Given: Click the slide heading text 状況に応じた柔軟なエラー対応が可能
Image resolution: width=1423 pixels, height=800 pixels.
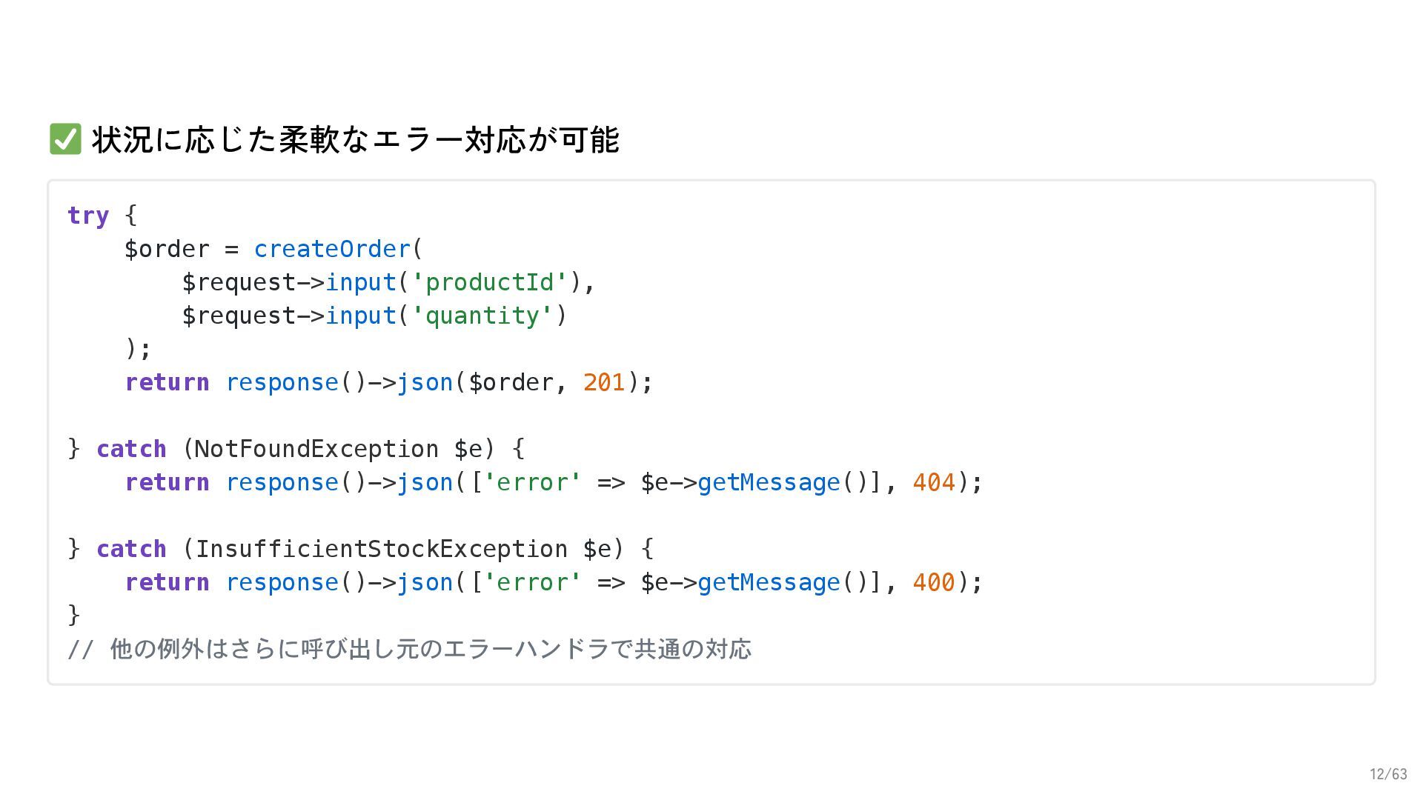Looking at the screenshot, I should coord(355,139).
